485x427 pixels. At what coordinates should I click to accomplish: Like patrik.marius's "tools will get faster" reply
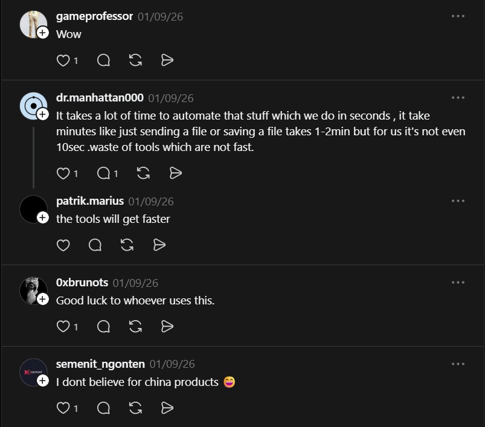(x=63, y=245)
